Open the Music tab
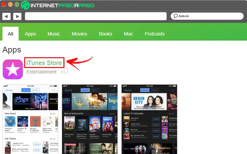Screen dimensions: 247x154 click(x=54, y=34)
